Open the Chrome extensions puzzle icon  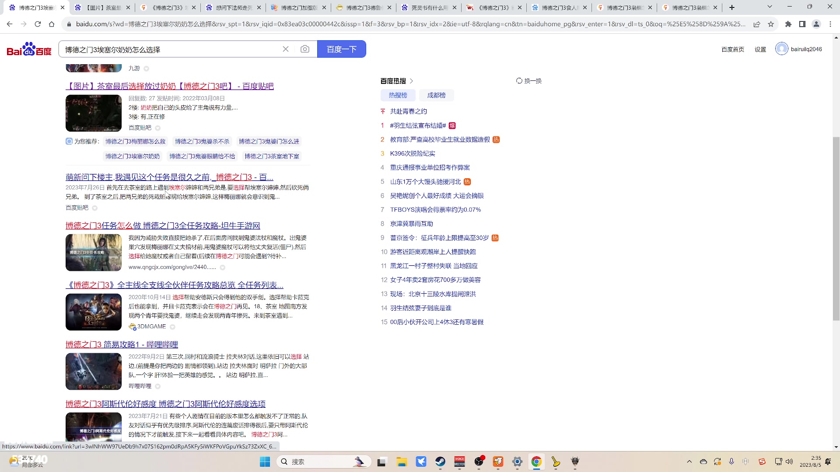click(x=788, y=24)
